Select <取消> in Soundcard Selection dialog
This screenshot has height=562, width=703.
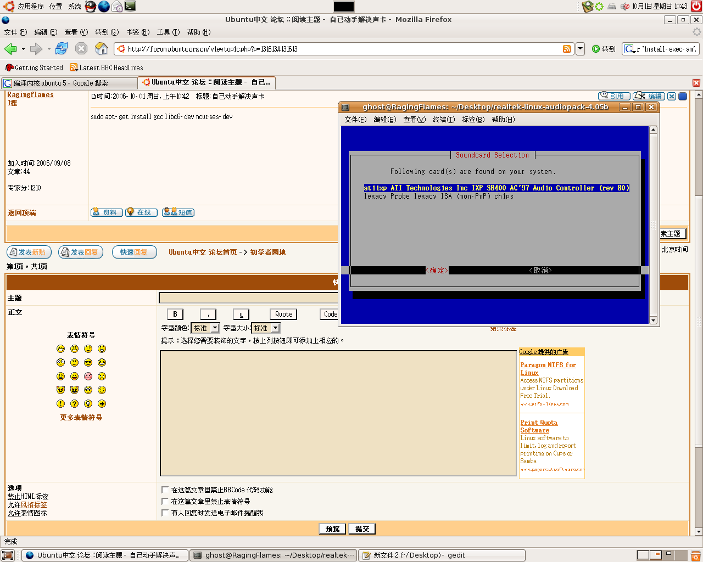[x=540, y=271]
